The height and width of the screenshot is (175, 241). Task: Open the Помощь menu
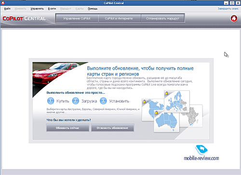[93, 9]
